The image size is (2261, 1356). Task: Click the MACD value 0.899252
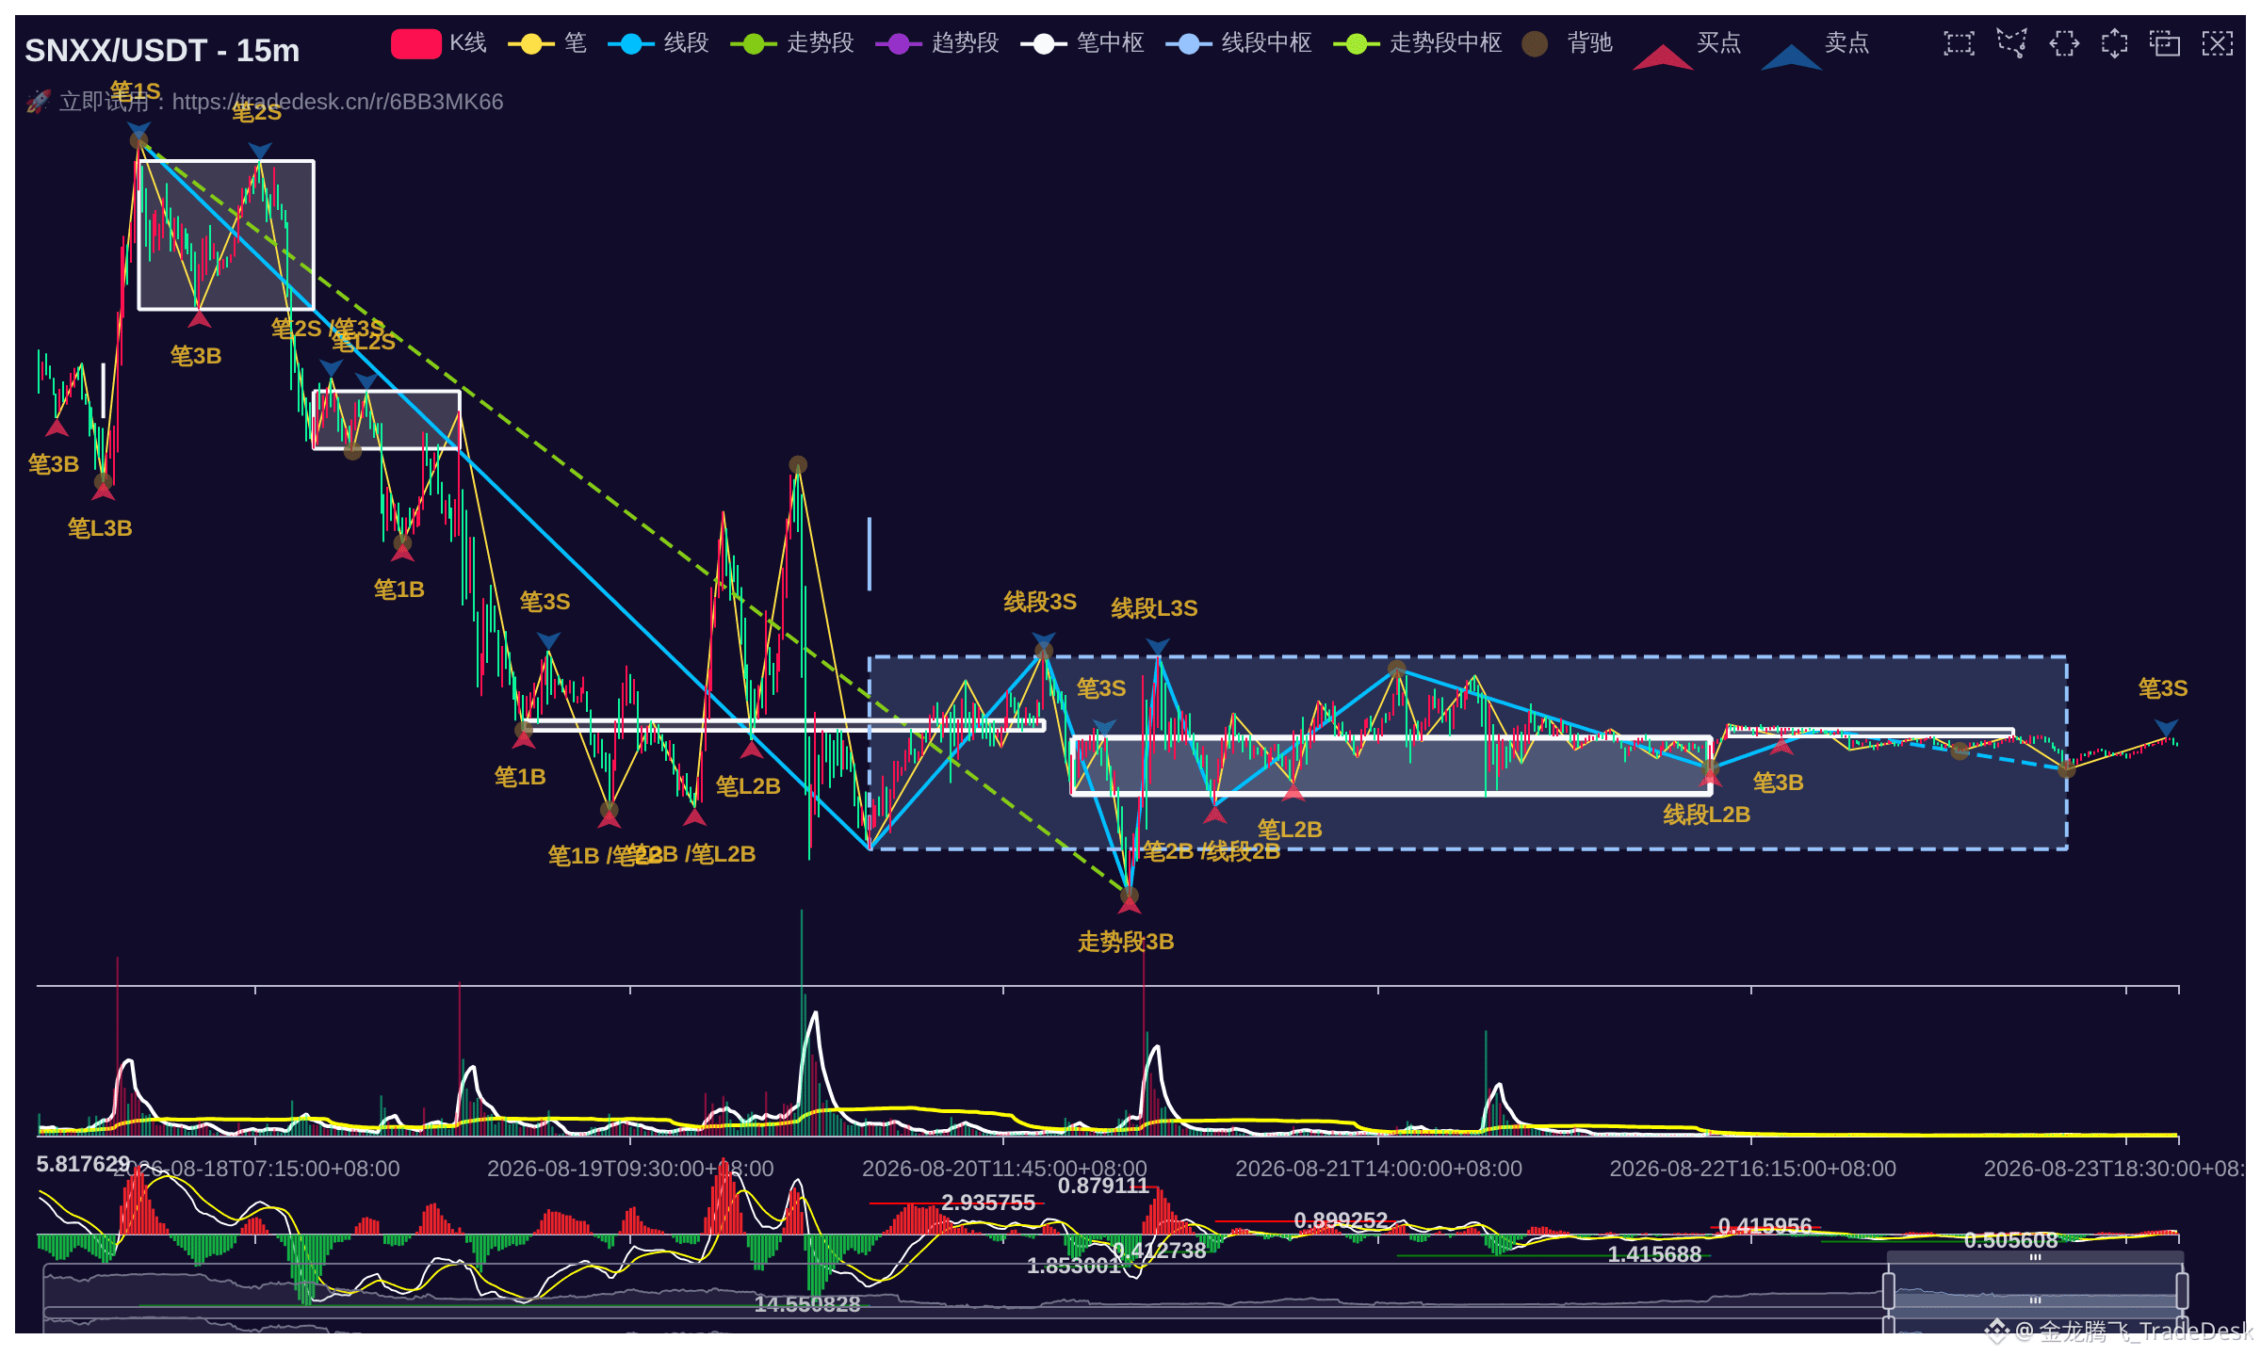pos(1341,1221)
